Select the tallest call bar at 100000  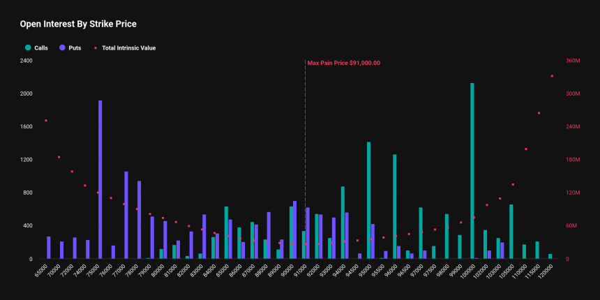click(472, 171)
